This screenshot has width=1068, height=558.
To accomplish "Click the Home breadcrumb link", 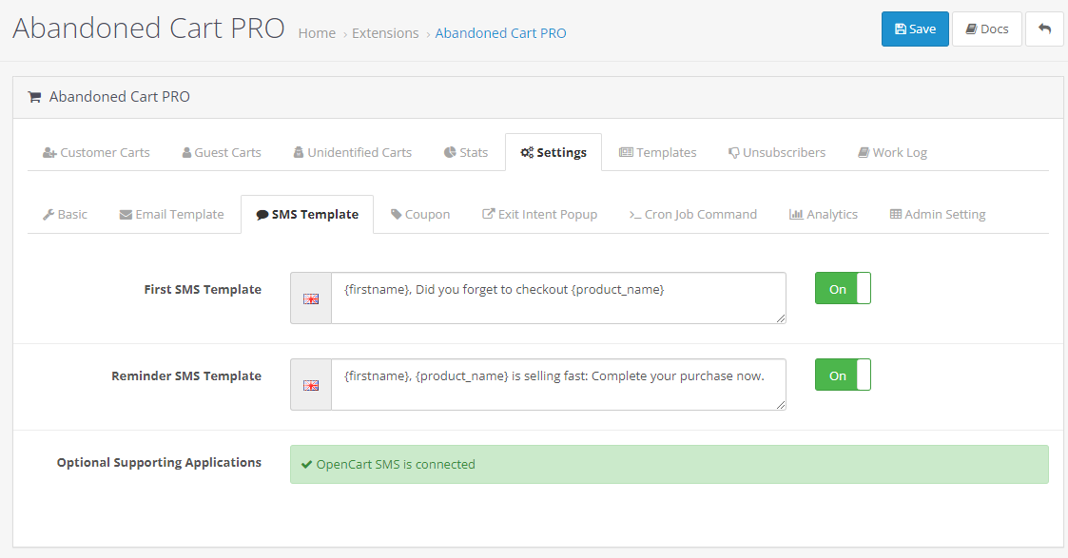I will click(x=317, y=33).
